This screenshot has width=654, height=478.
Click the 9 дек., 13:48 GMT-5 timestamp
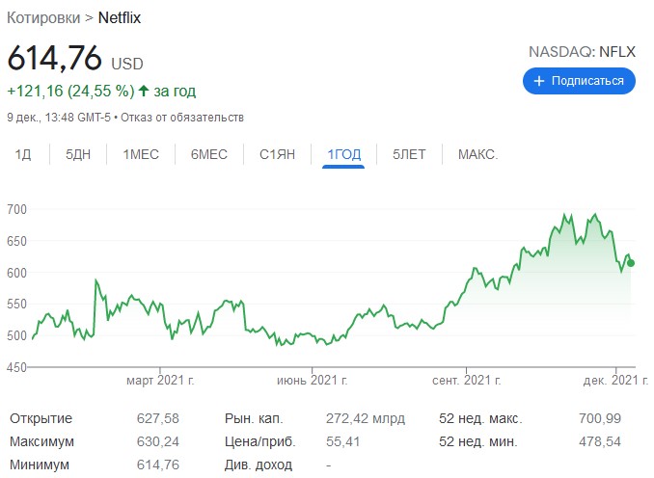(x=59, y=118)
